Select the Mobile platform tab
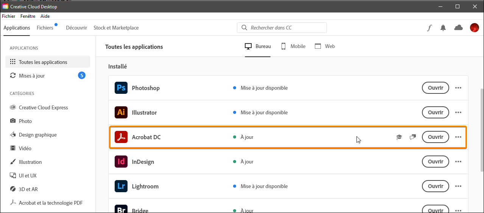484x213 pixels. pyautogui.click(x=293, y=46)
